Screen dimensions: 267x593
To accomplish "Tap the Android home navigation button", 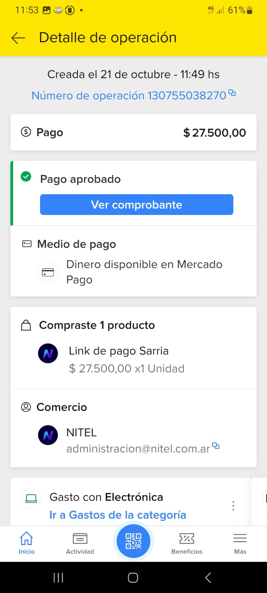I will click(x=133, y=577).
